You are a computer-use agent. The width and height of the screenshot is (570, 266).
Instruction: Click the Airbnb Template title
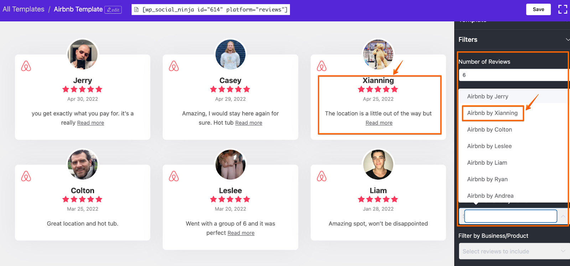tap(78, 9)
